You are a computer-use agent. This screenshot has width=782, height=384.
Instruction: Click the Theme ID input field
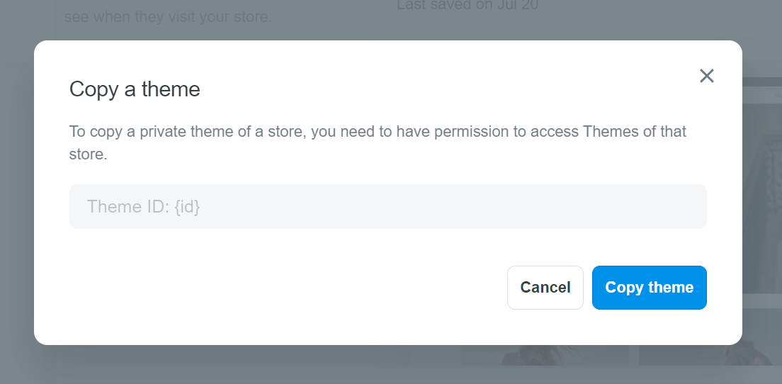pos(387,207)
